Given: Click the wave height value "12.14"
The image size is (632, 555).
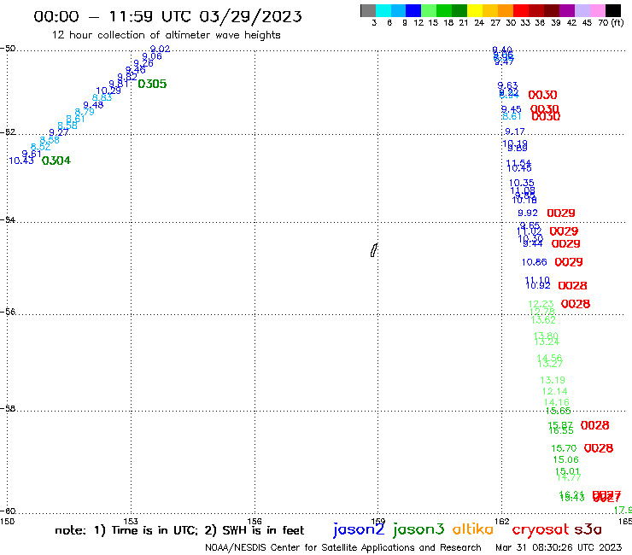Looking at the screenshot, I should (554, 391).
